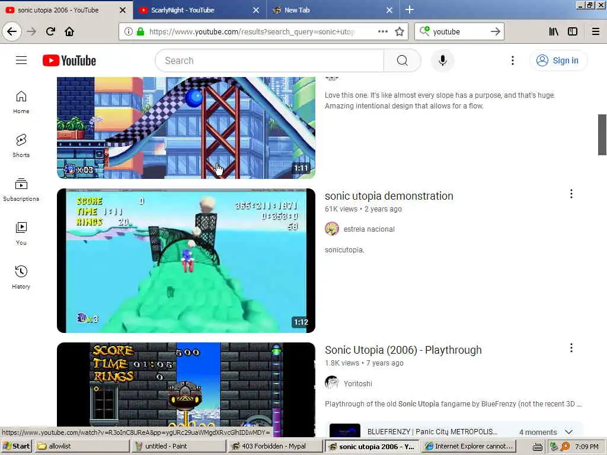Go to YouTube Home in sidebar
Image resolution: width=607 pixels, height=455 pixels.
coord(21,102)
